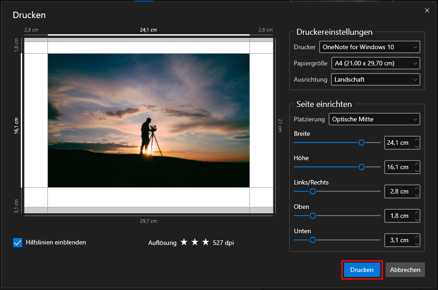This screenshot has height=290, width=438.
Task: Click the third resolution star icon
Action: [206, 242]
